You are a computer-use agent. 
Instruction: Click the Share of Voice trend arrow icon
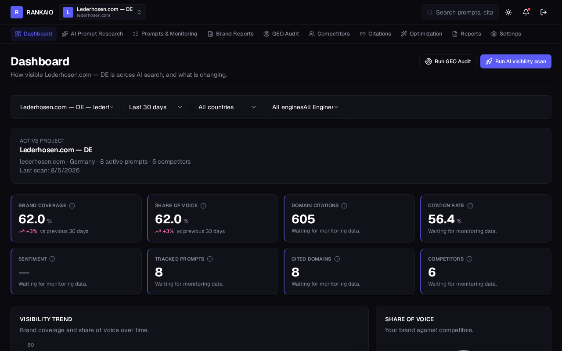click(158, 231)
